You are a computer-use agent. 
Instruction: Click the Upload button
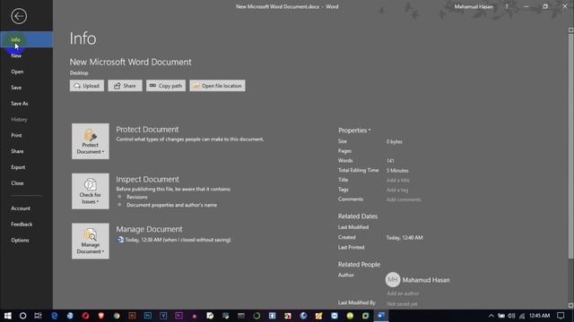point(87,86)
